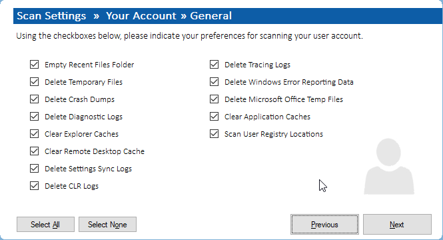Image resolution: width=443 pixels, height=240 pixels.
Task: Click the Scan Settings breadcrumb heading
Action: (x=51, y=16)
